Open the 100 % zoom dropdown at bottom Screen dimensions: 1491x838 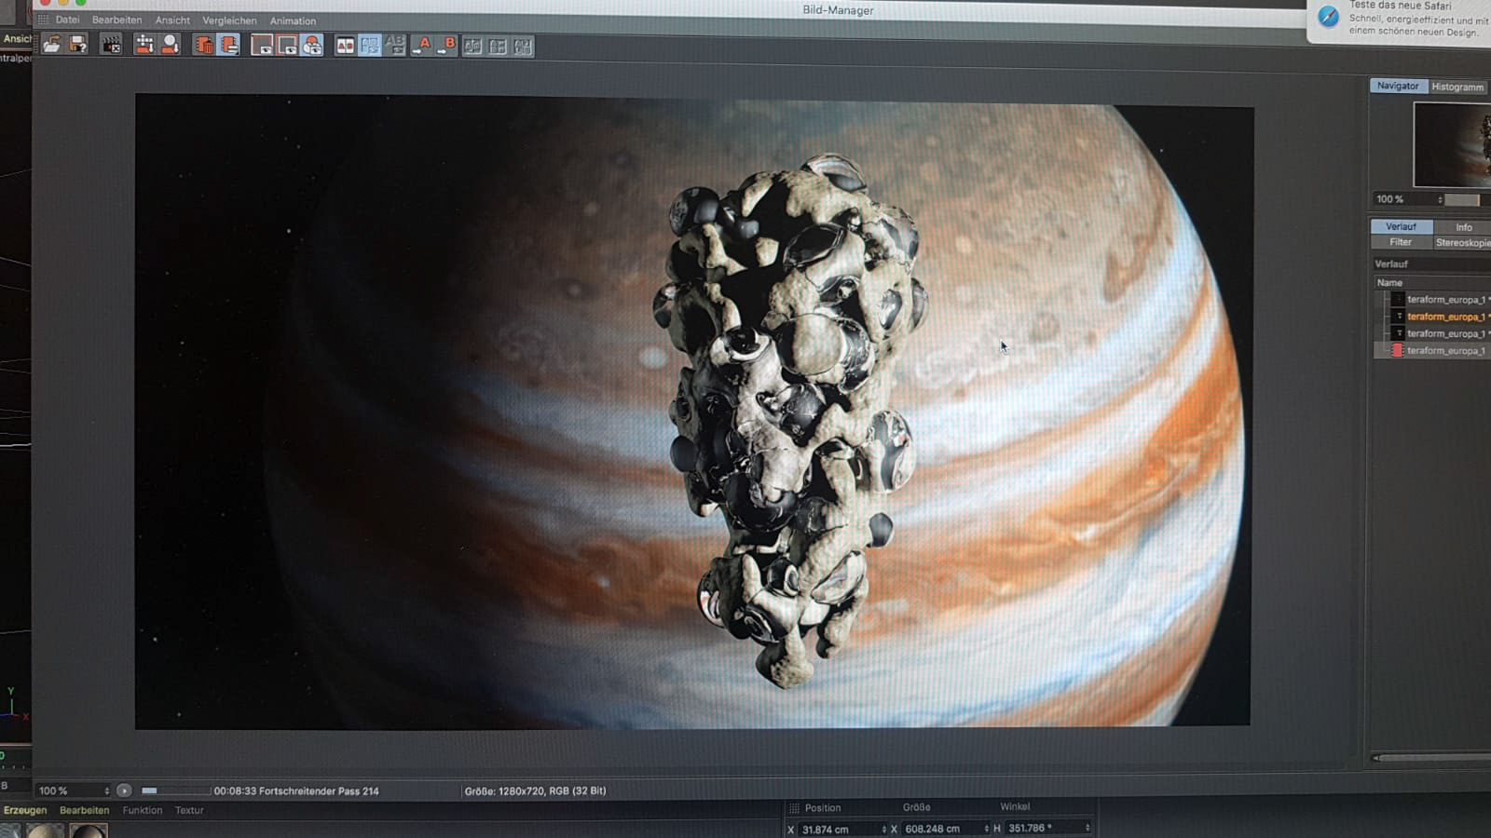pyautogui.click(x=73, y=791)
